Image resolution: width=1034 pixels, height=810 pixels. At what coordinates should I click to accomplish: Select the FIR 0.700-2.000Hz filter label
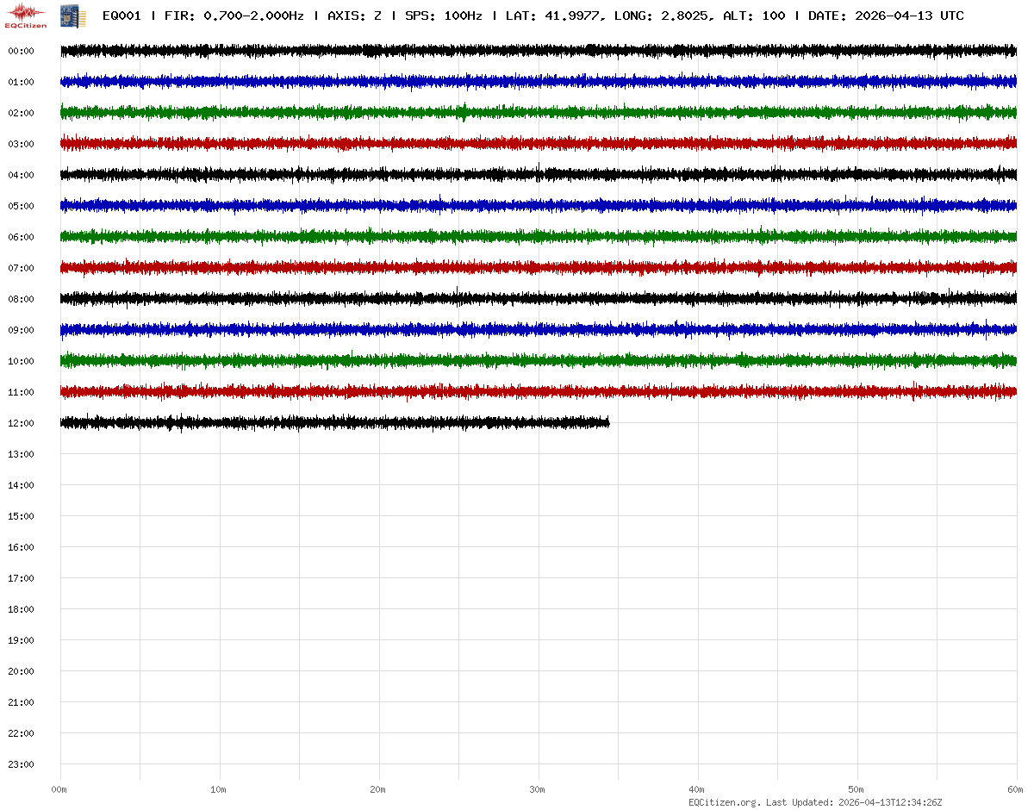tap(234, 16)
